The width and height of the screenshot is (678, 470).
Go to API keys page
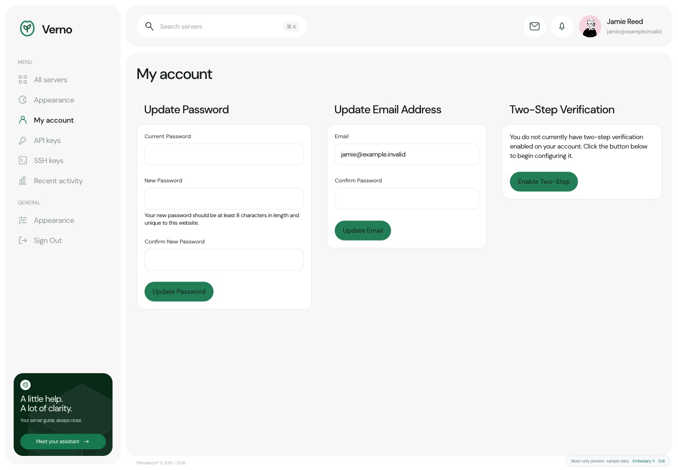pyautogui.click(x=63, y=141)
